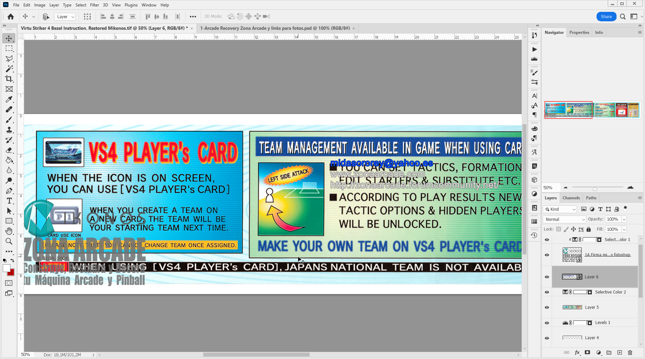The height and width of the screenshot is (359, 645).
Task: Pick the Eyedropper tool
Action: click(x=9, y=99)
